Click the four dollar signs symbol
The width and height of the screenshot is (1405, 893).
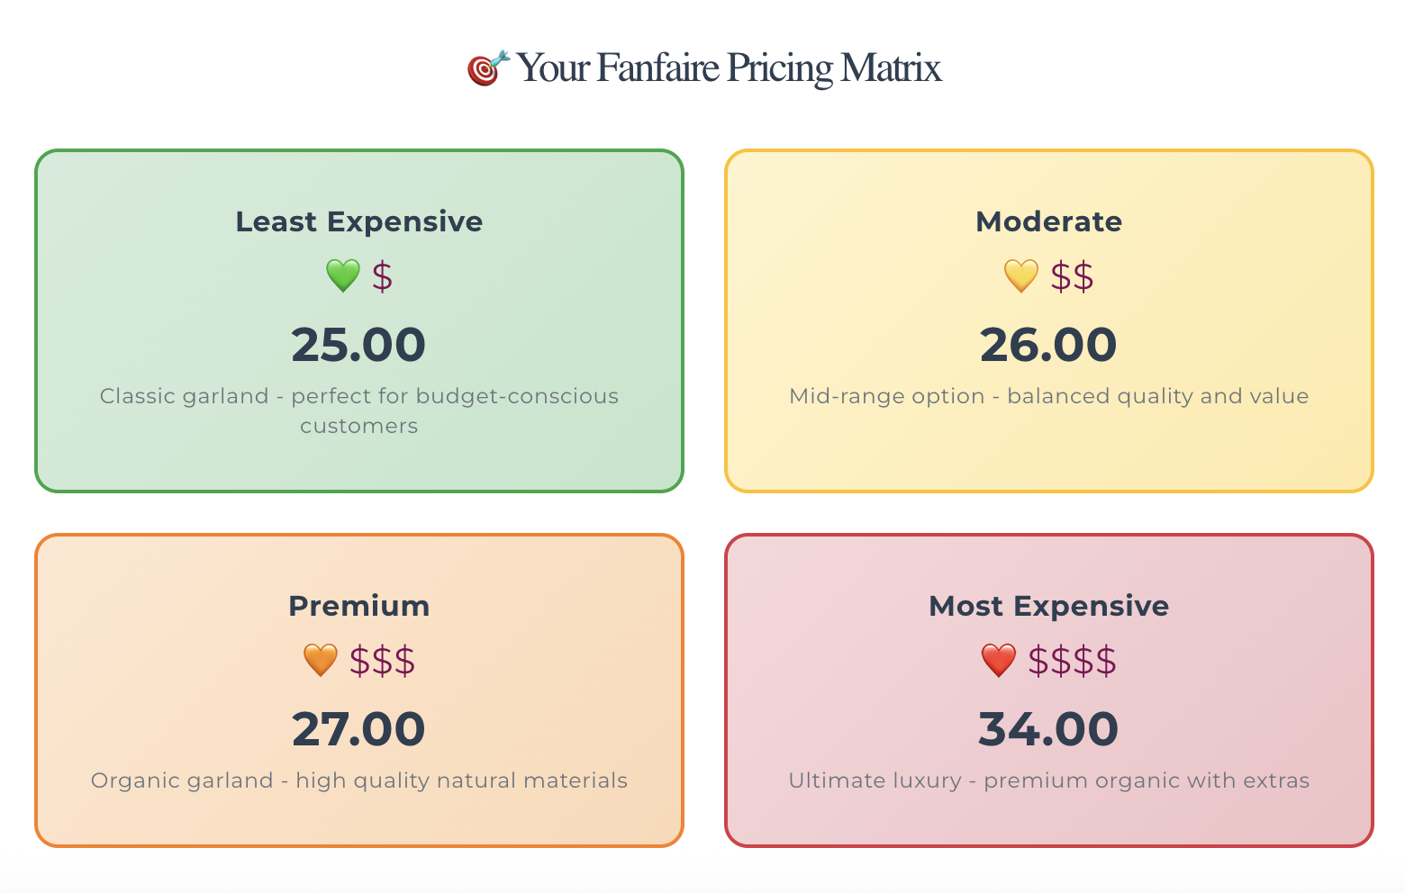click(1072, 661)
